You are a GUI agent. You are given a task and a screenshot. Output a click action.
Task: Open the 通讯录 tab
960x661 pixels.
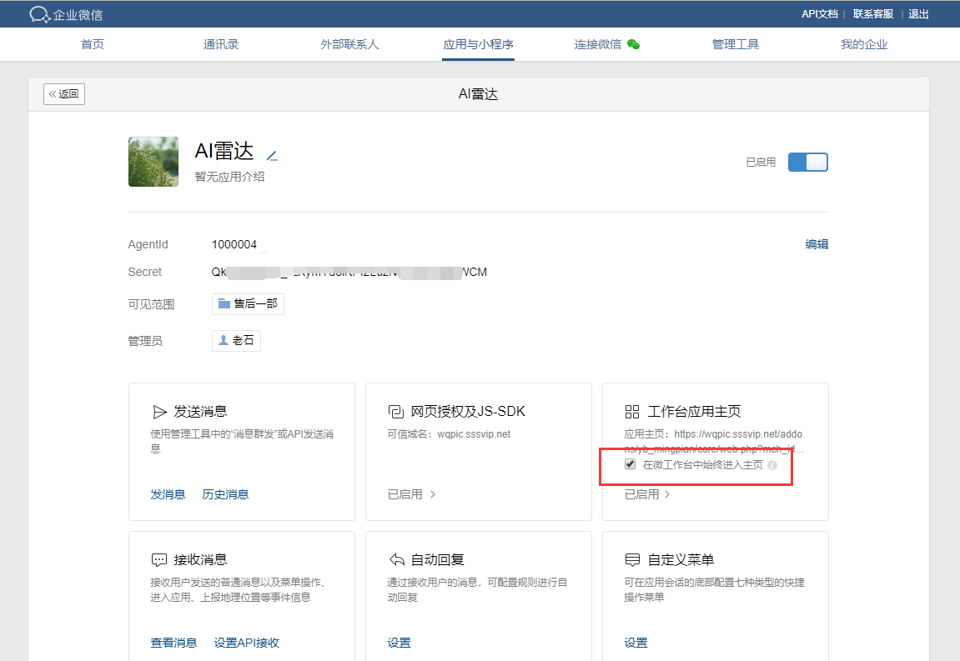[x=221, y=45]
